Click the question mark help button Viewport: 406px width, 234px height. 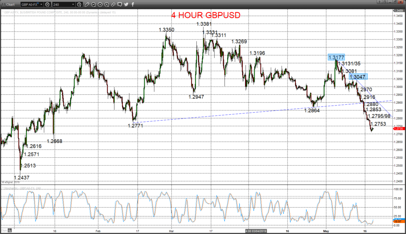tap(379, 2)
